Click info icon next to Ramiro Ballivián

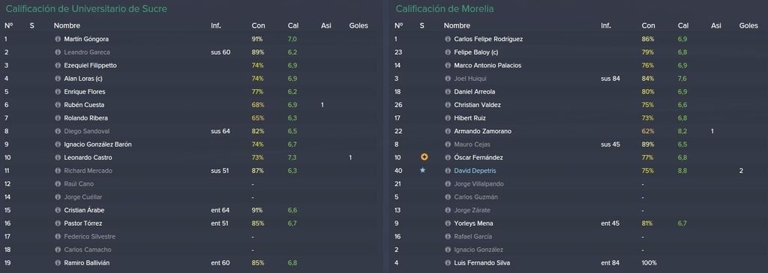58,263
